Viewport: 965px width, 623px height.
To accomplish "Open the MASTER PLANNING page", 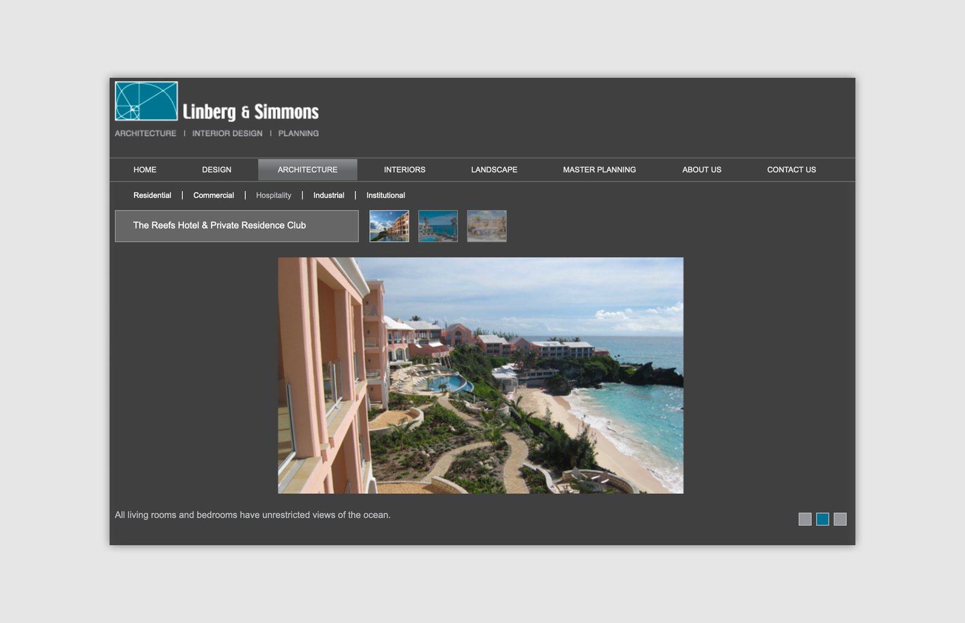I will click(x=600, y=169).
